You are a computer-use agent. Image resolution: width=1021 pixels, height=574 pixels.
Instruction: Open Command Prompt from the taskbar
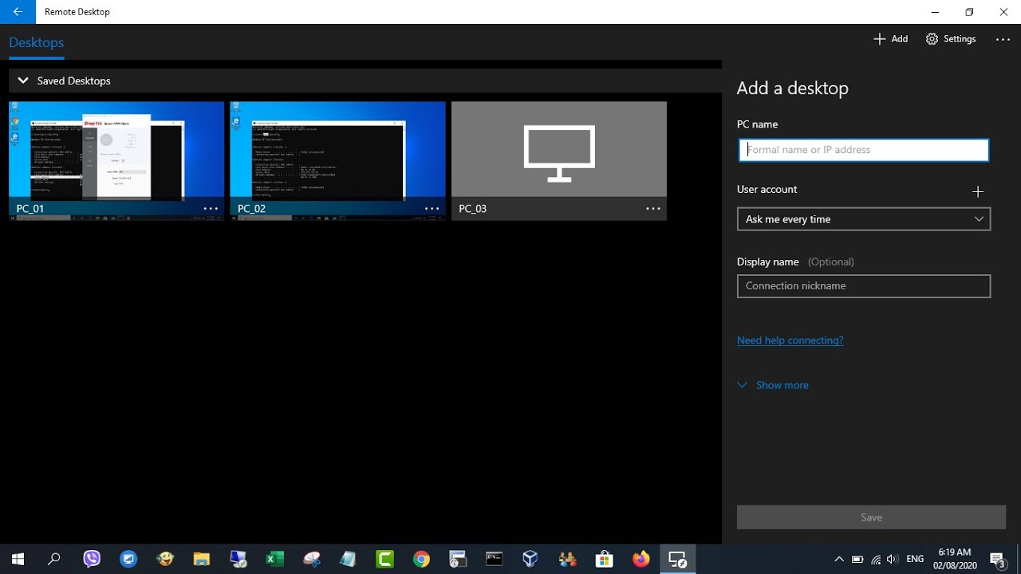[494, 559]
